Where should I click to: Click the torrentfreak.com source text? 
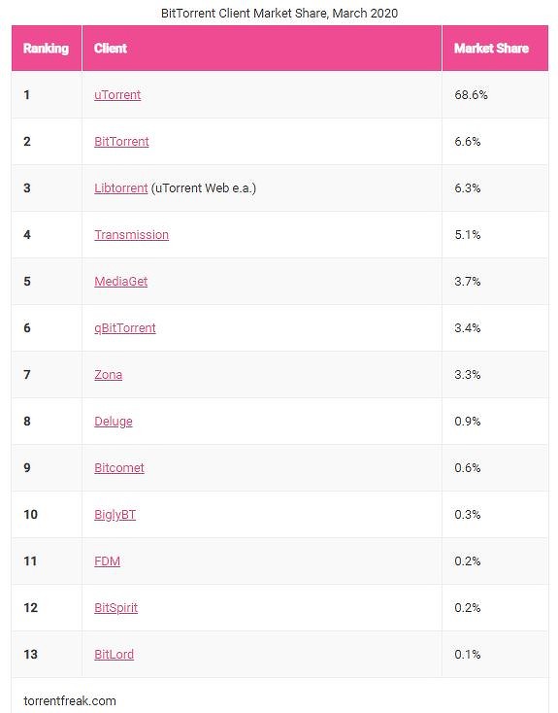[x=70, y=700]
